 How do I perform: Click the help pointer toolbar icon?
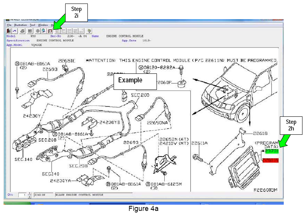[89, 30]
